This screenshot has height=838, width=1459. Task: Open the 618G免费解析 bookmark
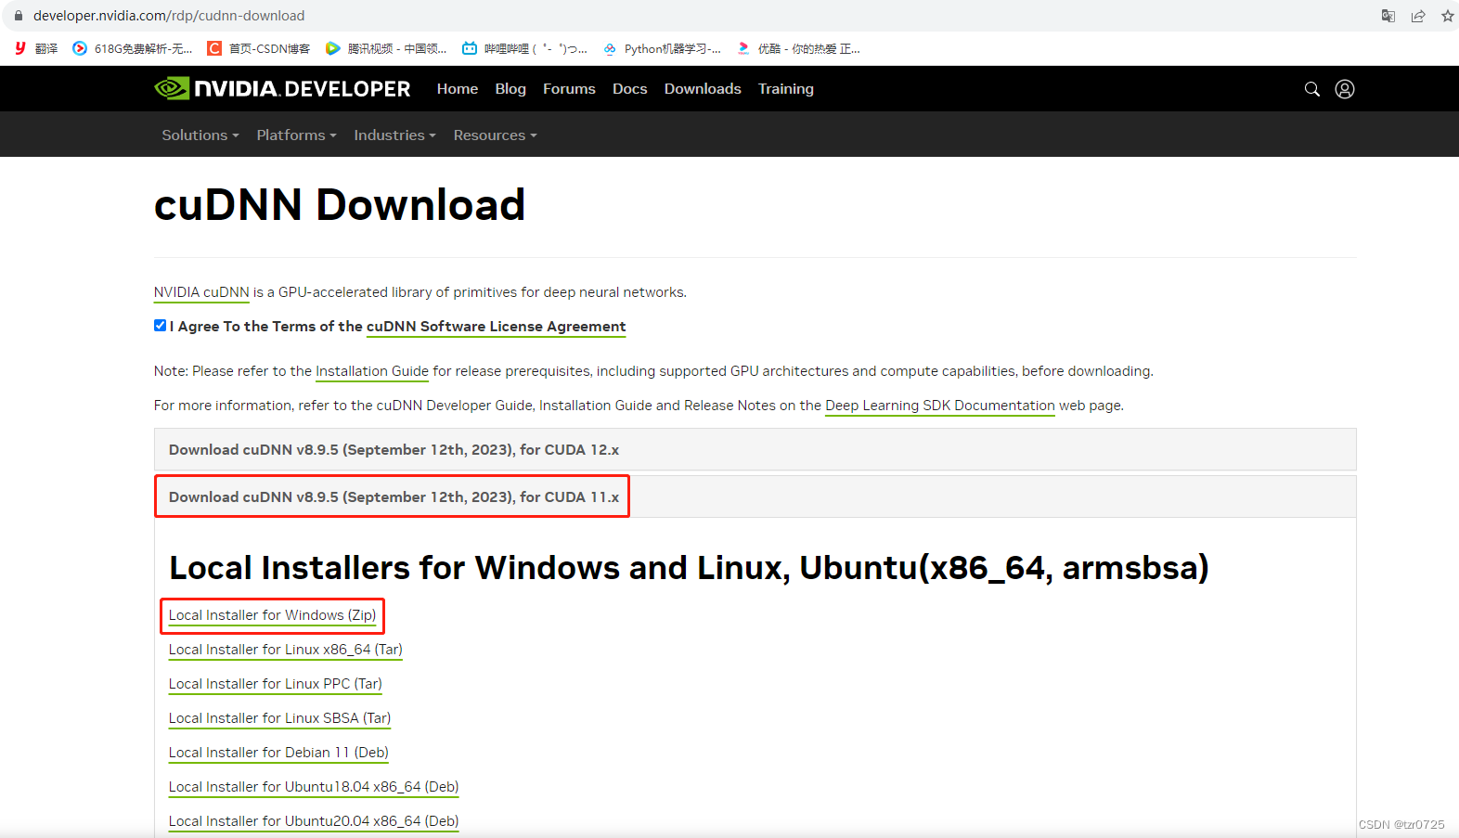133,48
